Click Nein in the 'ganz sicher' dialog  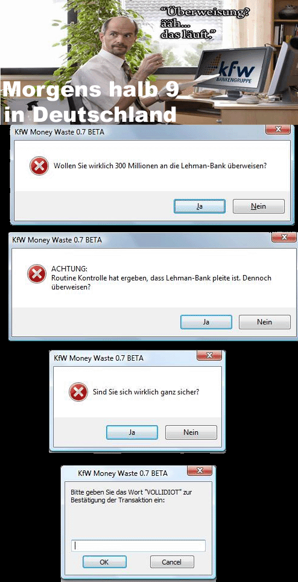pyautogui.click(x=191, y=432)
